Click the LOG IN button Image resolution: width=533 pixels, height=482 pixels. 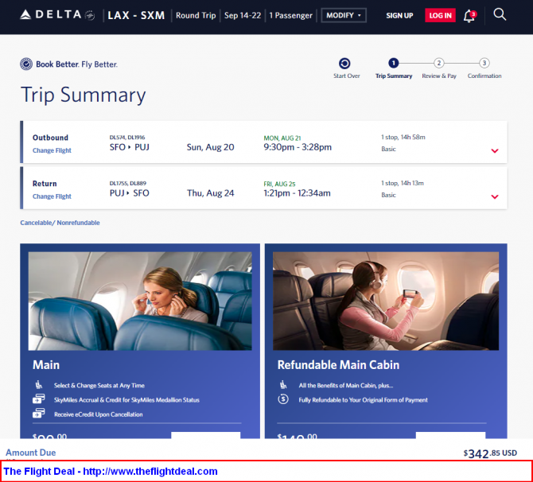click(x=440, y=15)
